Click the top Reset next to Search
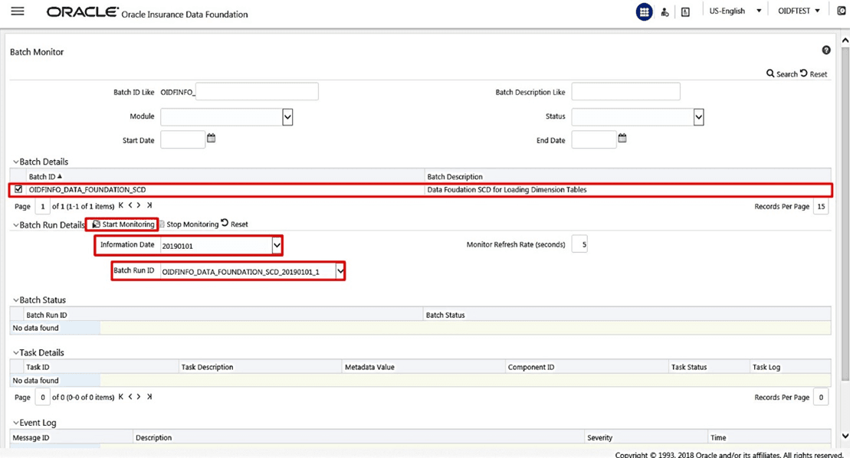This screenshot has height=458, width=850. tap(814, 74)
